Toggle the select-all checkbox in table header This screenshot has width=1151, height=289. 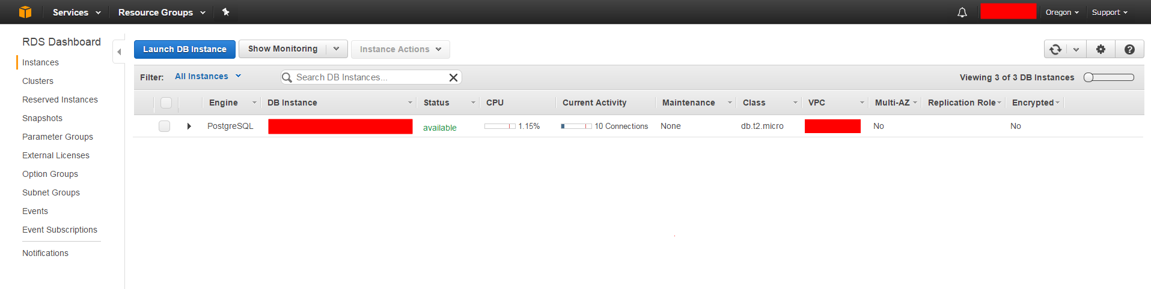tap(166, 103)
